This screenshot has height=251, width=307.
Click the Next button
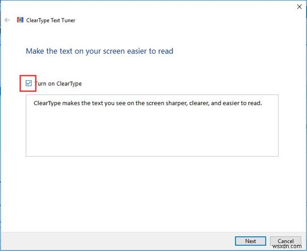tap(250, 241)
